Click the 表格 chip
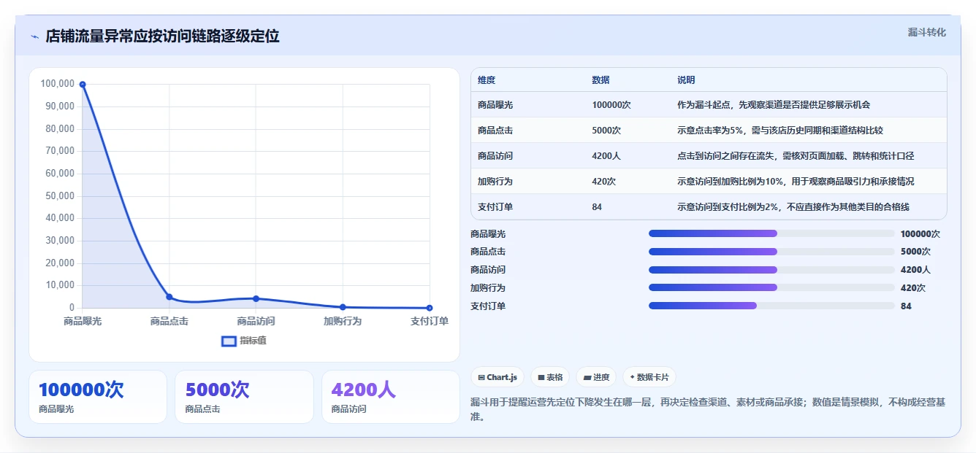The height and width of the screenshot is (453, 976). [550, 377]
